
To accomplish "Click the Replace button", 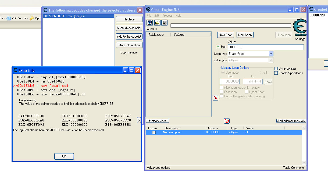I will (x=129, y=19).
